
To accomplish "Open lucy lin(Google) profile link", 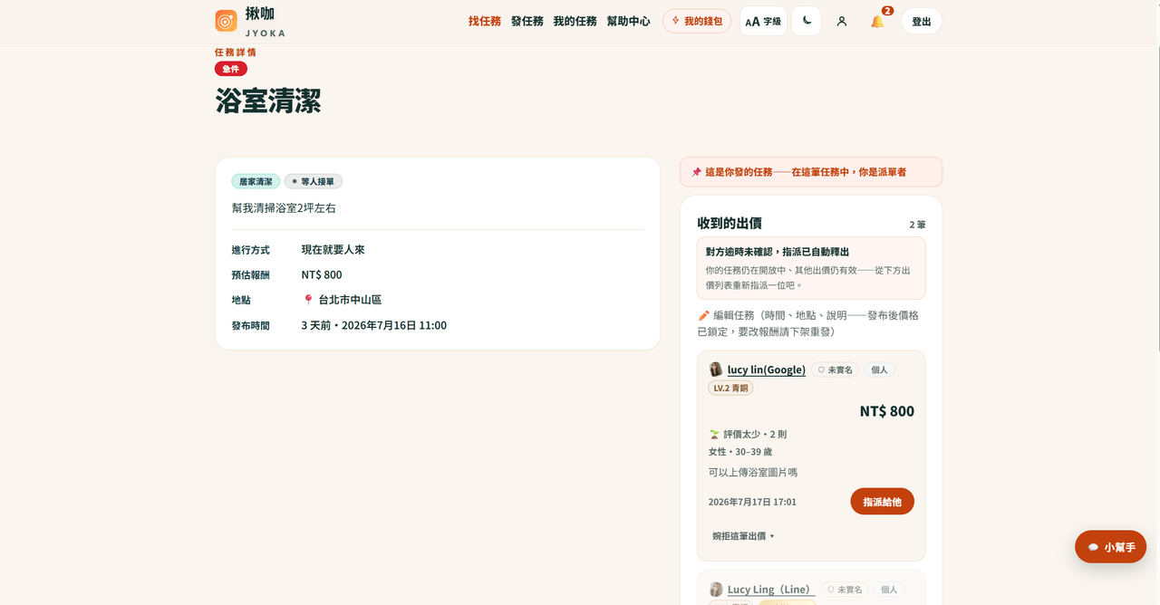I will point(767,370).
